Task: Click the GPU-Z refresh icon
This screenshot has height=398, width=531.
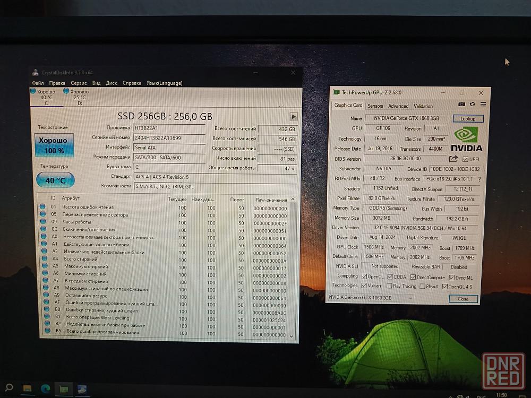Action: (472, 105)
